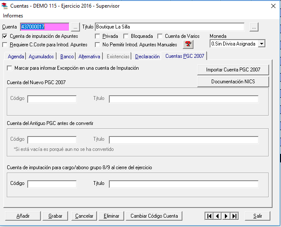This screenshot has height=227, width=281.
Task: Click the application icon in title bar
Action: coord(5,6)
